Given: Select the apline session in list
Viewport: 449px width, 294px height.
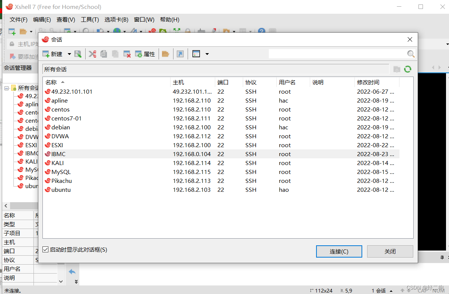Looking at the screenshot, I should (221, 100).
